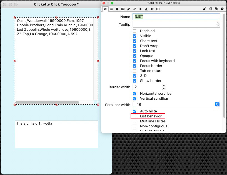
Task: Open the Position move-arrows icon
Action: click(x=140, y=9)
